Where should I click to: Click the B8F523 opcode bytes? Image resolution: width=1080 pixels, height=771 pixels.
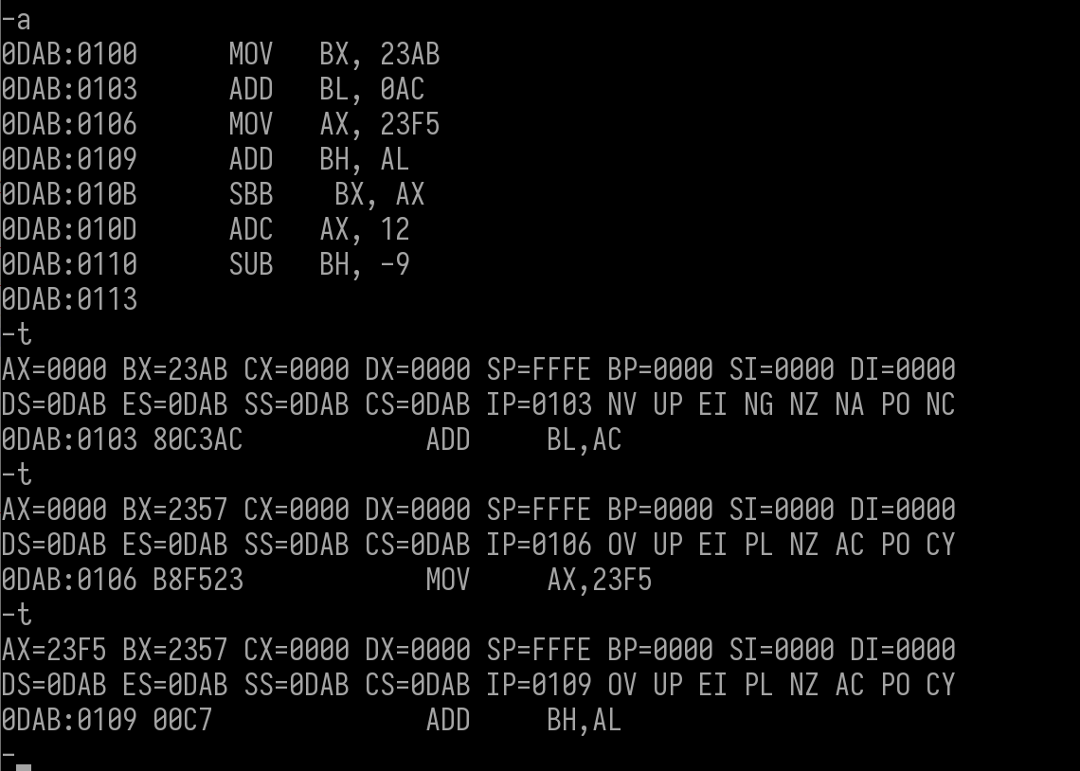(x=198, y=581)
